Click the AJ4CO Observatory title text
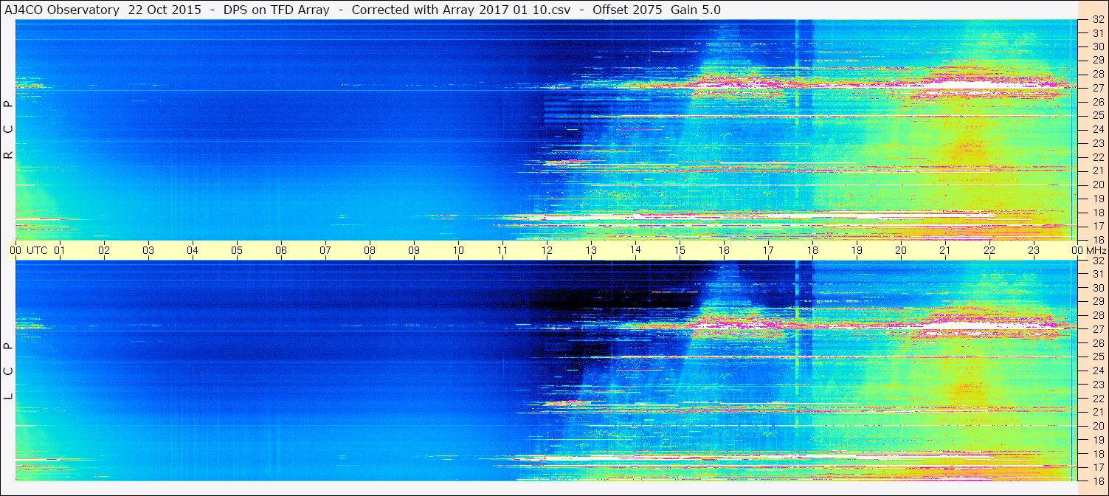The width and height of the screenshot is (1109, 496). tap(61, 10)
